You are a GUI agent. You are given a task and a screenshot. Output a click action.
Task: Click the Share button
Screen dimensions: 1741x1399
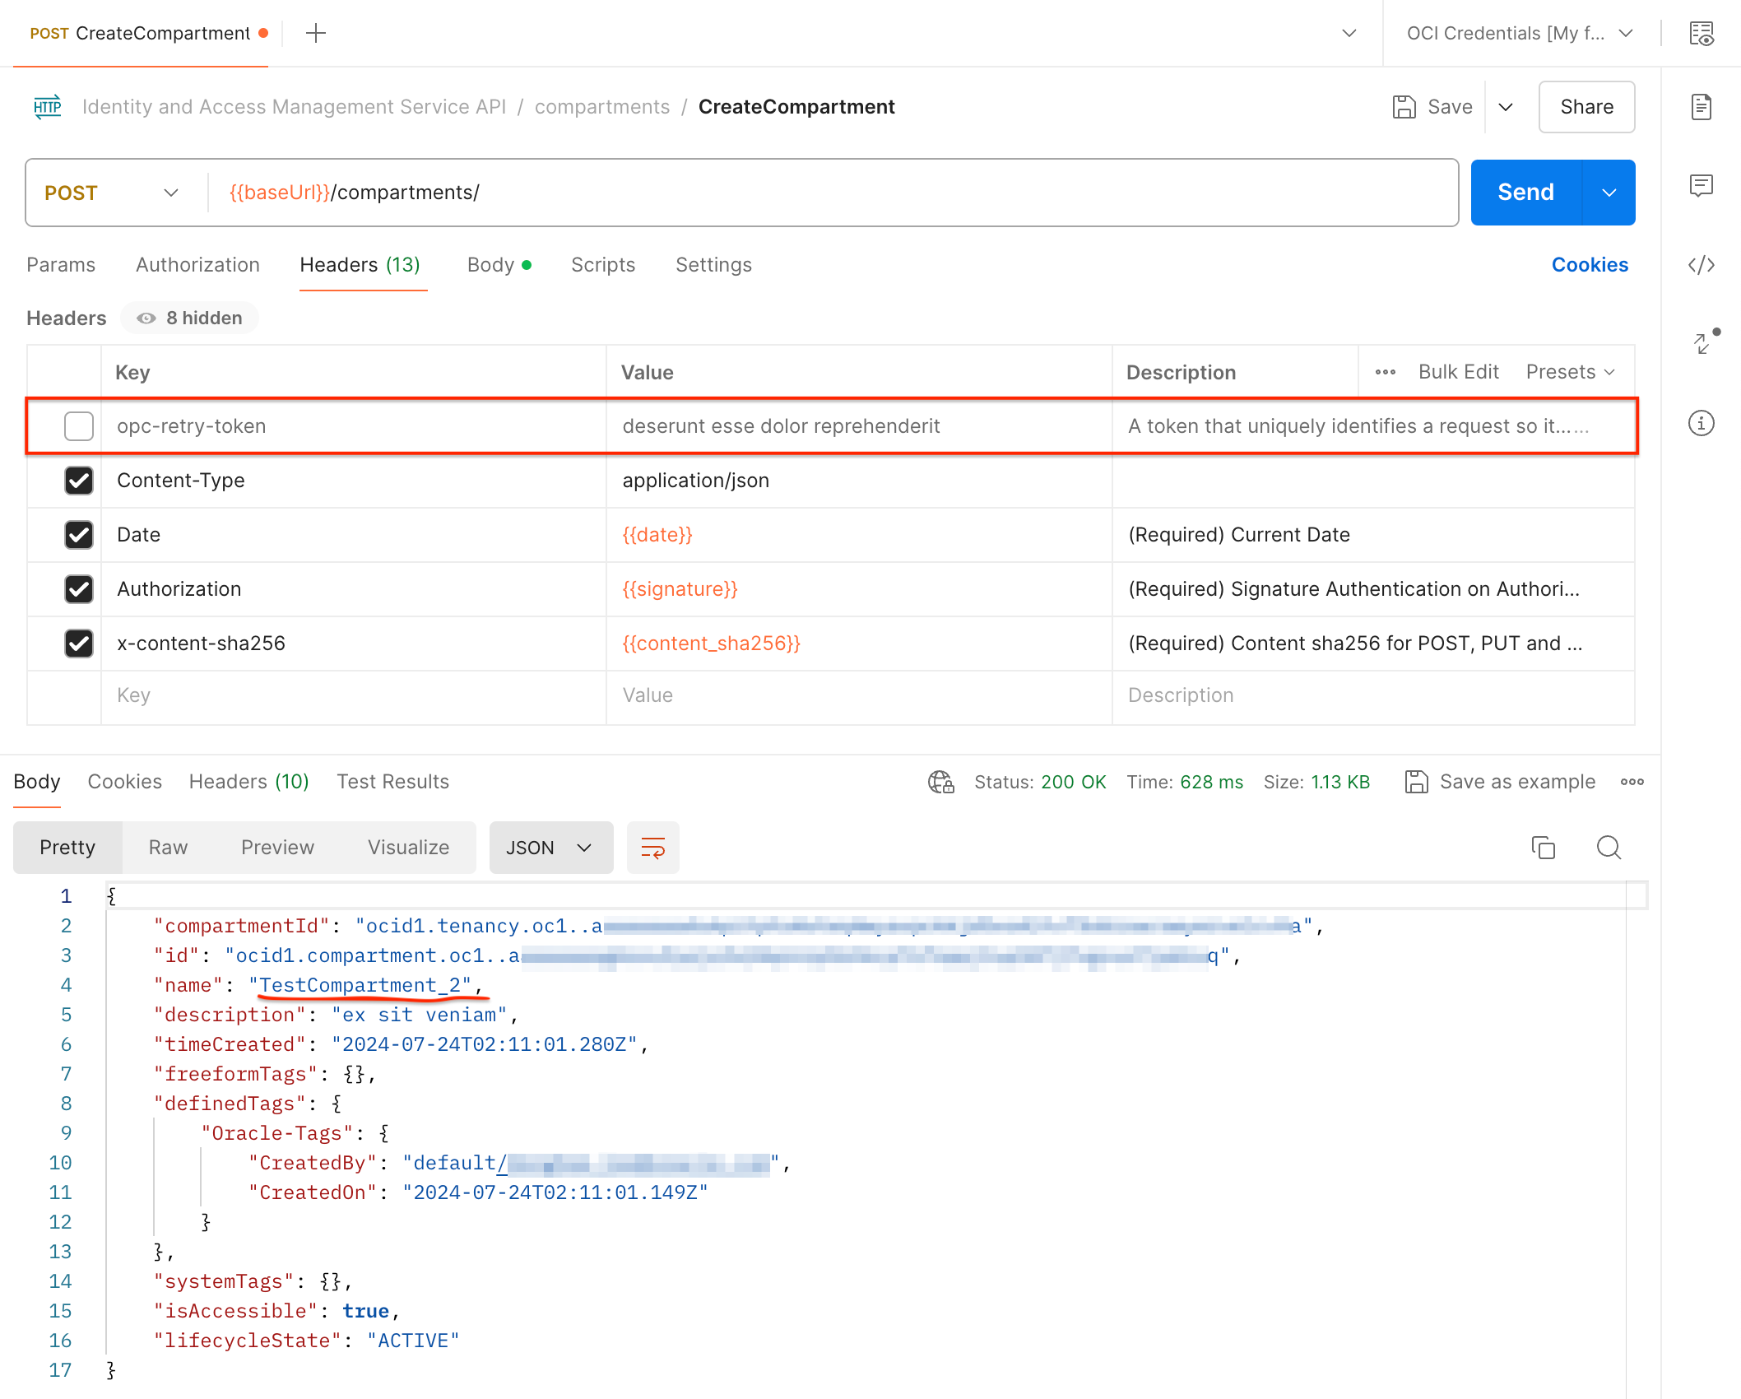[x=1586, y=107]
